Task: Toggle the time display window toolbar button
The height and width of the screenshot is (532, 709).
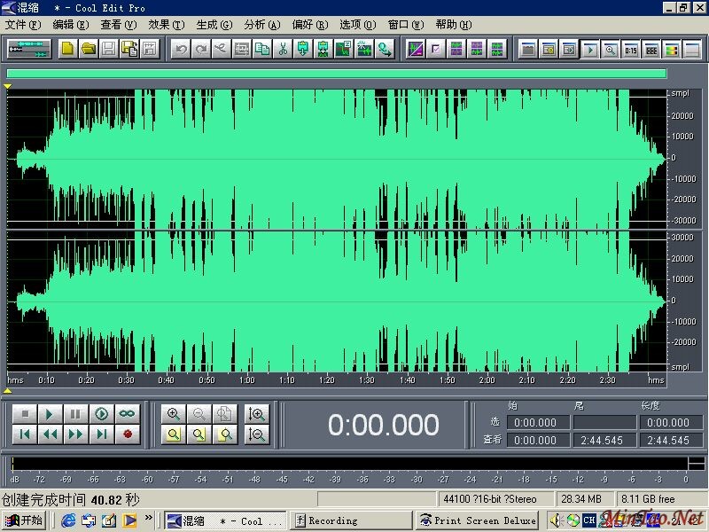Action: tap(630, 49)
